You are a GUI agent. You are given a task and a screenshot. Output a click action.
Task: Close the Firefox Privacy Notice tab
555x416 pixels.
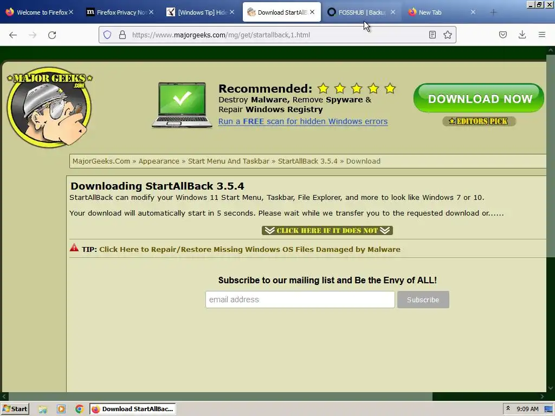click(x=151, y=12)
